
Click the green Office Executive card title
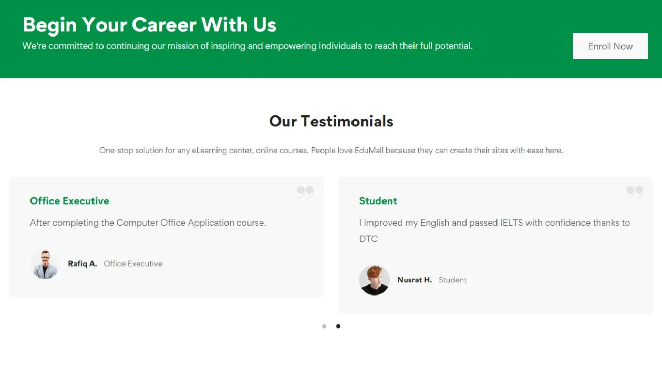69,201
